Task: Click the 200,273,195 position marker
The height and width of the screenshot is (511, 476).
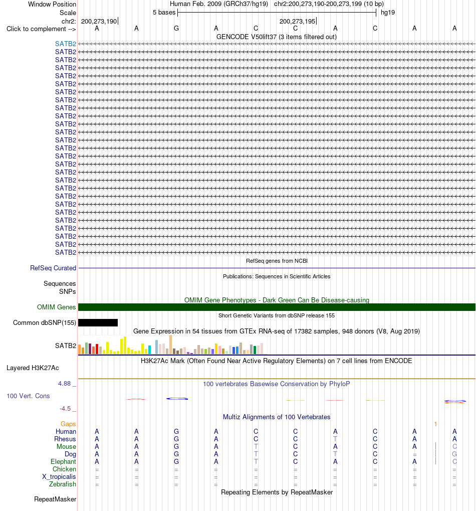Action: coord(298,22)
